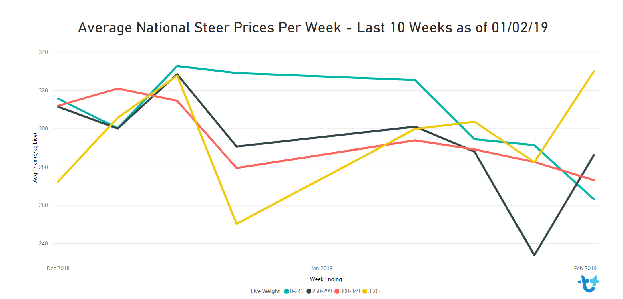The image size is (623, 299).
Task: Click the red 300-349 legend dot
Action: pos(337,291)
